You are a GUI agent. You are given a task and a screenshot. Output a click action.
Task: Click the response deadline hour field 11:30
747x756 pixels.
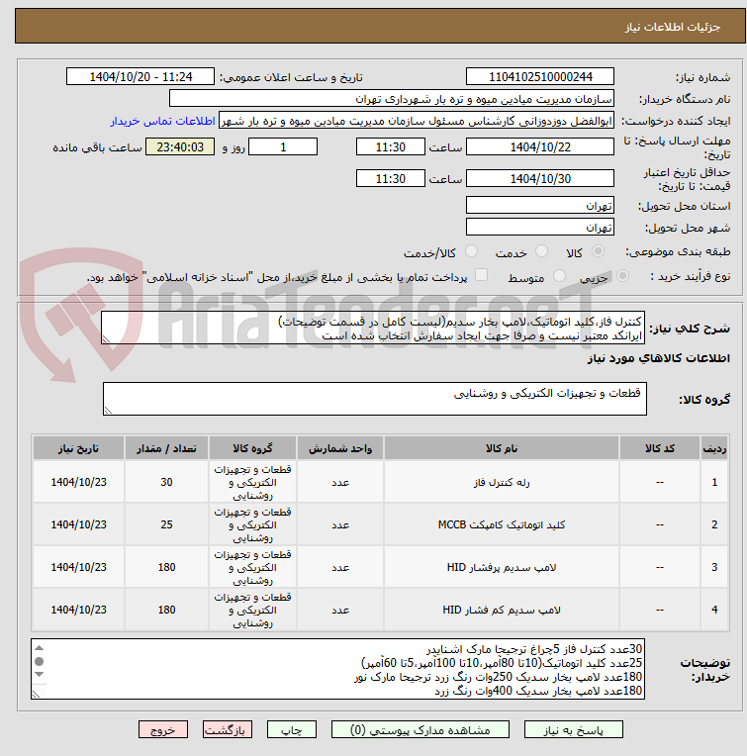pyautogui.click(x=391, y=147)
